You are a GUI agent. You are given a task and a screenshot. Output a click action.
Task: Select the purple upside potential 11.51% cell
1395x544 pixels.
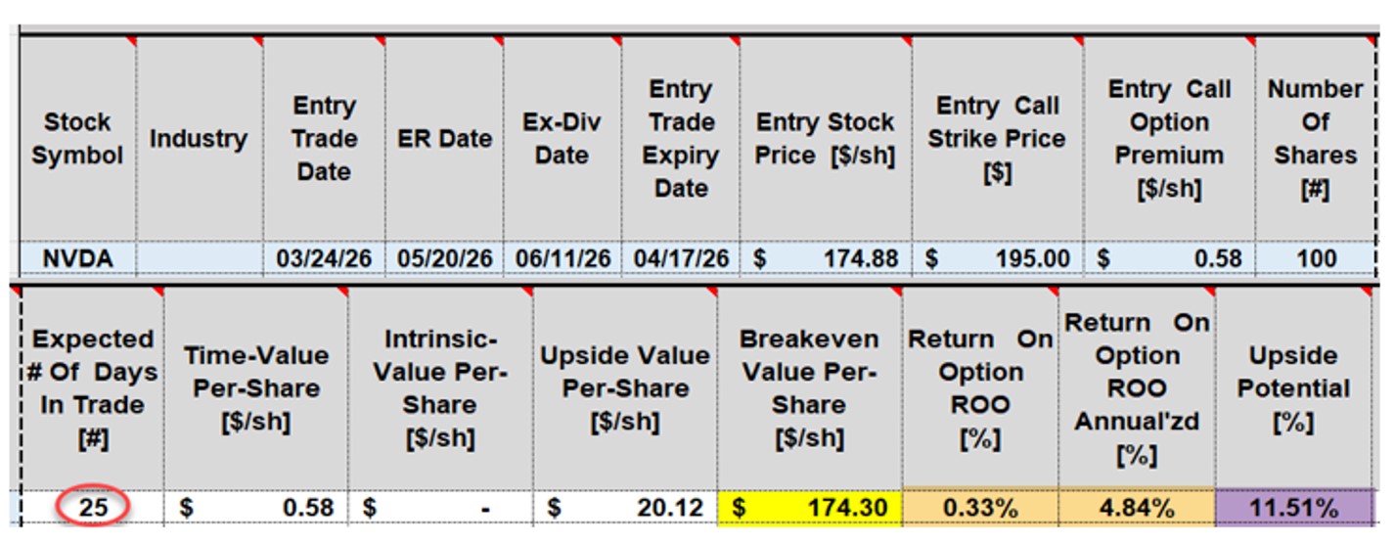click(1293, 508)
